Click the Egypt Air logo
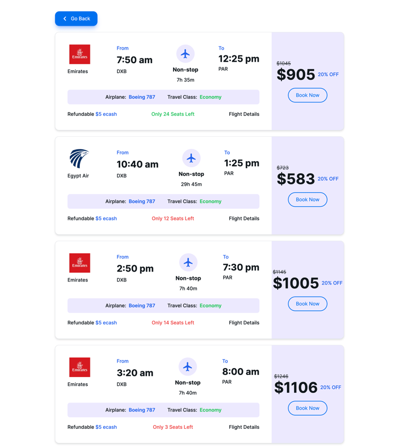 tap(79, 159)
